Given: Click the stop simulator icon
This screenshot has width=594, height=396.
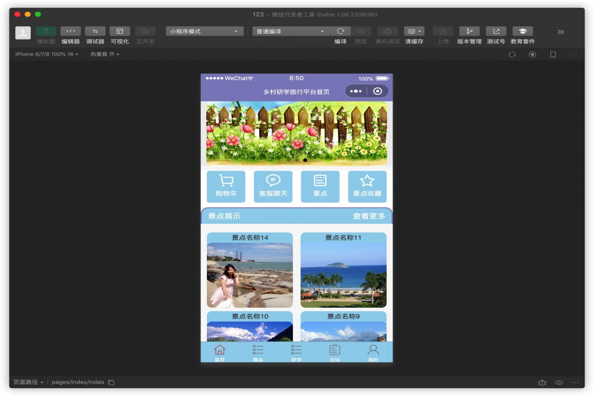Looking at the screenshot, I should (x=532, y=54).
